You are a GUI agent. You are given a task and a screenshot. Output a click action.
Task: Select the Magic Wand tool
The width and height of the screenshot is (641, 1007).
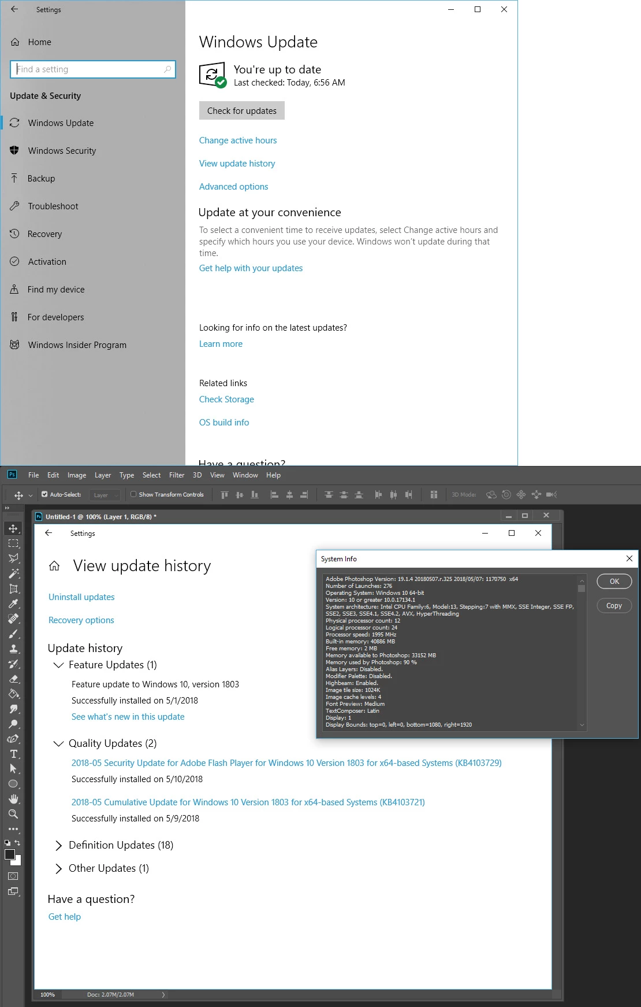(13, 573)
